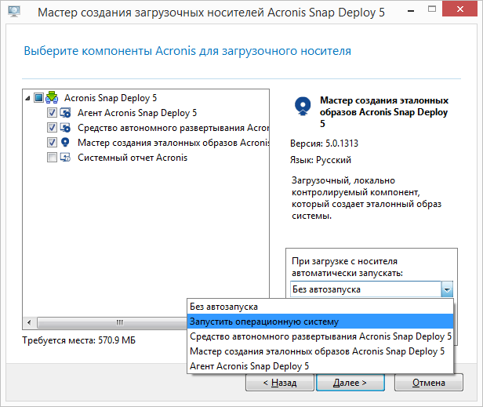483x407 pixels.
Task: Select Acronis Snap Deploy 5 root tree label
Action: 111,98
